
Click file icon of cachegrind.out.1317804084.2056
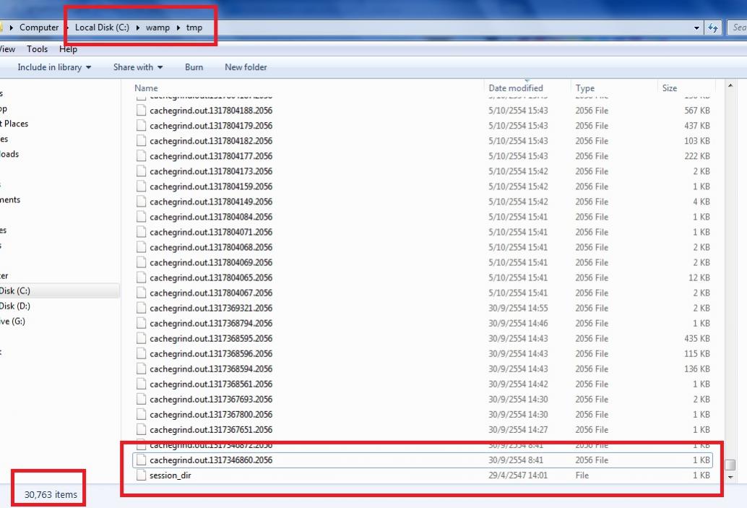(x=141, y=217)
